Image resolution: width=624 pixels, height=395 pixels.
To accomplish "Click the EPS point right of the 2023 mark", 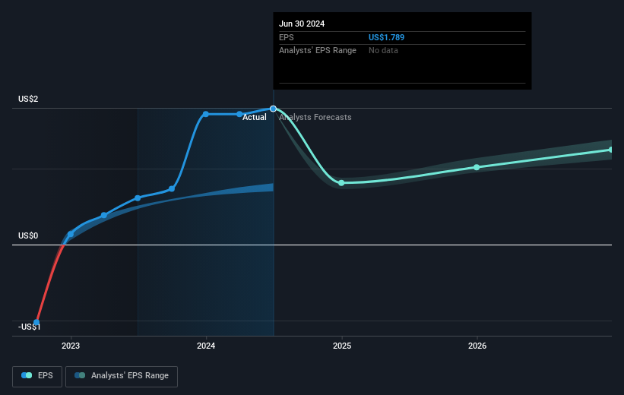I will (x=104, y=215).
